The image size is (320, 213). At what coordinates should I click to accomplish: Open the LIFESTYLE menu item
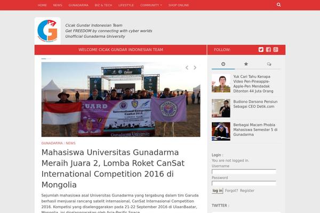(126, 5)
